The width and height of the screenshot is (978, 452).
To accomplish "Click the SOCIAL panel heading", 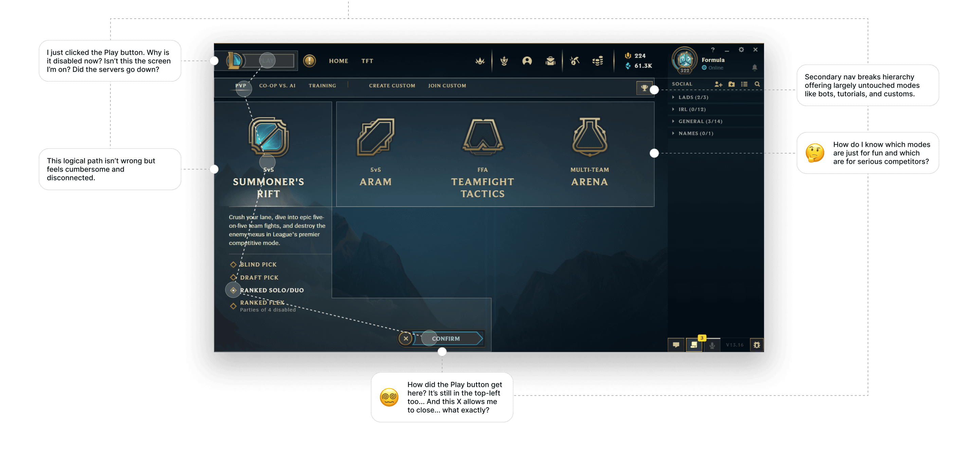I will pos(682,84).
